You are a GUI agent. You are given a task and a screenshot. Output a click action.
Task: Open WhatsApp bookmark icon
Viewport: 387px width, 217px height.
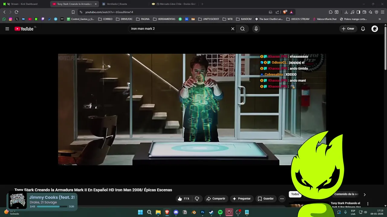coord(4,19)
